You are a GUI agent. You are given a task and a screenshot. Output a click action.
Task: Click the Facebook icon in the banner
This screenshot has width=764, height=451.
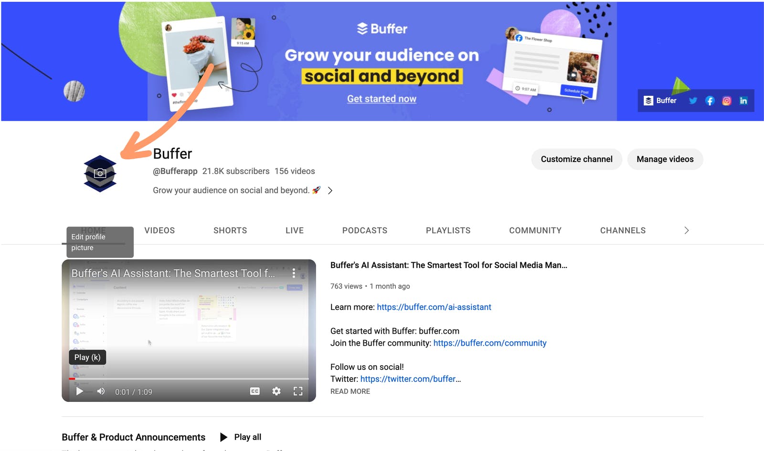point(710,101)
